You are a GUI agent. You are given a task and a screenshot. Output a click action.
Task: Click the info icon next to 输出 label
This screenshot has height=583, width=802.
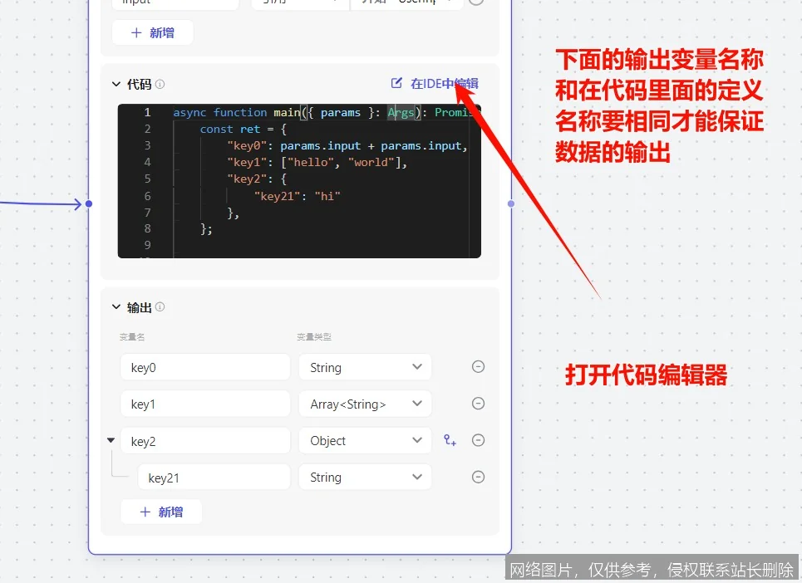point(160,306)
